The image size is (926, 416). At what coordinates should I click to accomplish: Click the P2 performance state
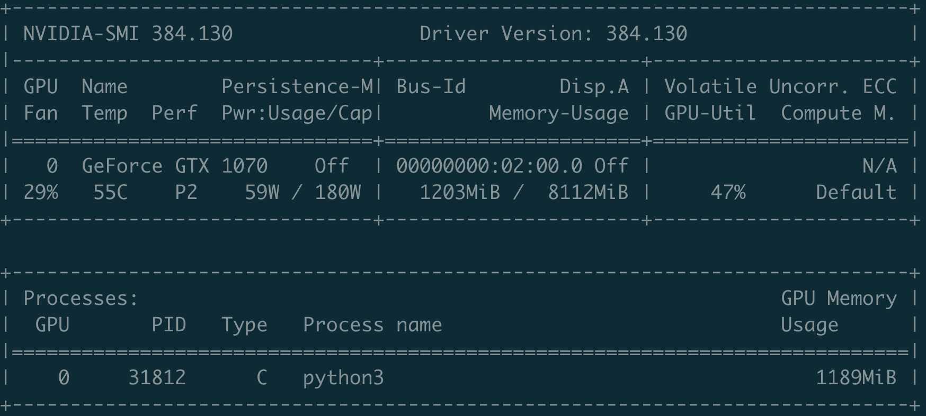pyautogui.click(x=186, y=193)
